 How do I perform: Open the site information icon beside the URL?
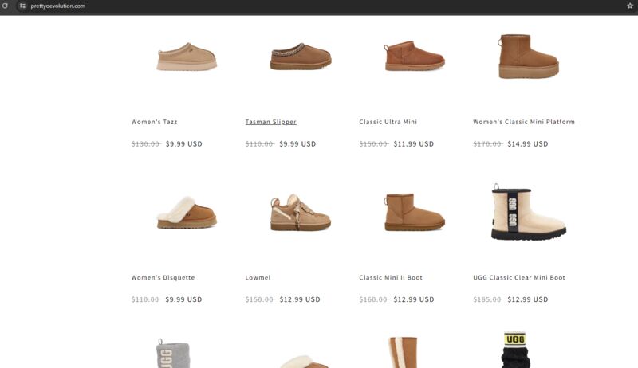pyautogui.click(x=22, y=6)
